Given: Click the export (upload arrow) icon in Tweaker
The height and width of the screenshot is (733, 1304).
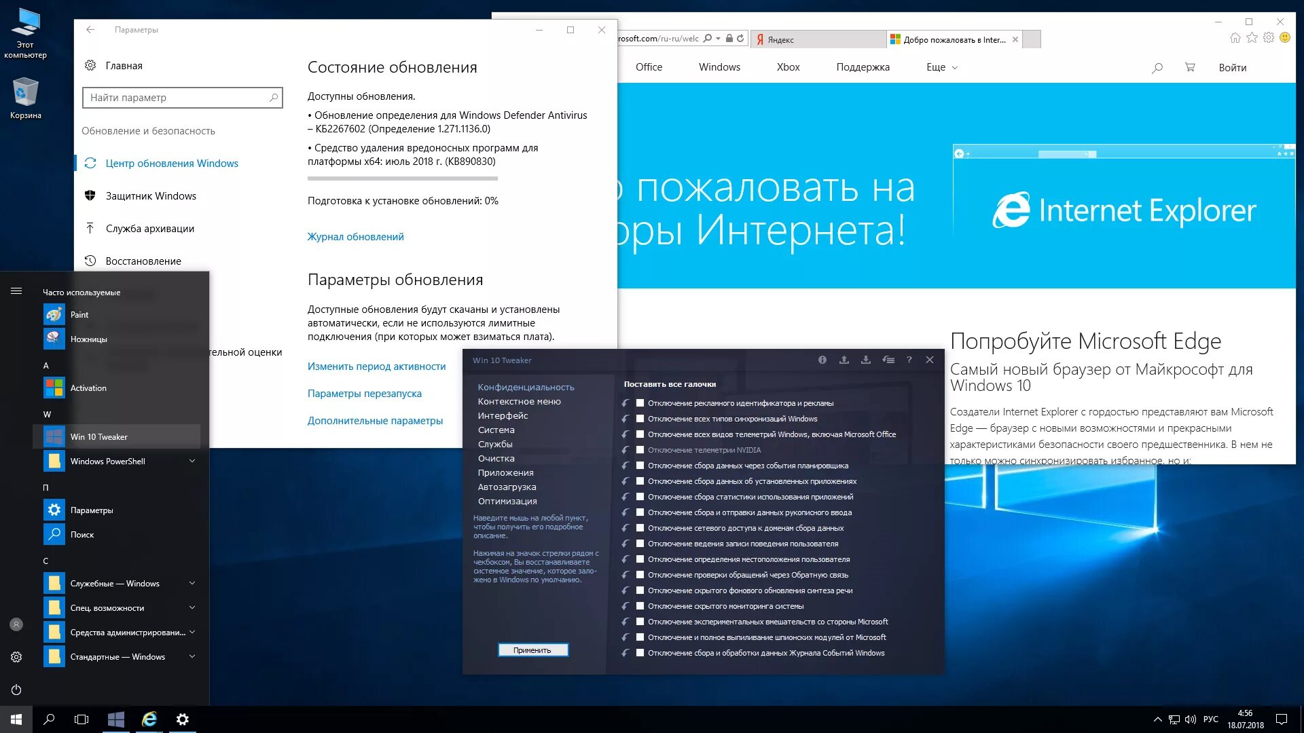Looking at the screenshot, I should click(844, 360).
